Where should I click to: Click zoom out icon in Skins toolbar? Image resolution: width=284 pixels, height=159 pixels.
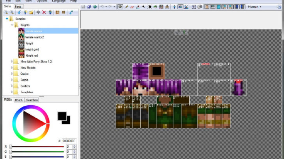(x=6, y=12)
